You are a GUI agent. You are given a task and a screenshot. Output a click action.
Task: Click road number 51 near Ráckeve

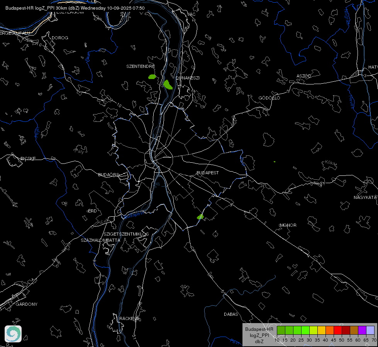coord(134,336)
